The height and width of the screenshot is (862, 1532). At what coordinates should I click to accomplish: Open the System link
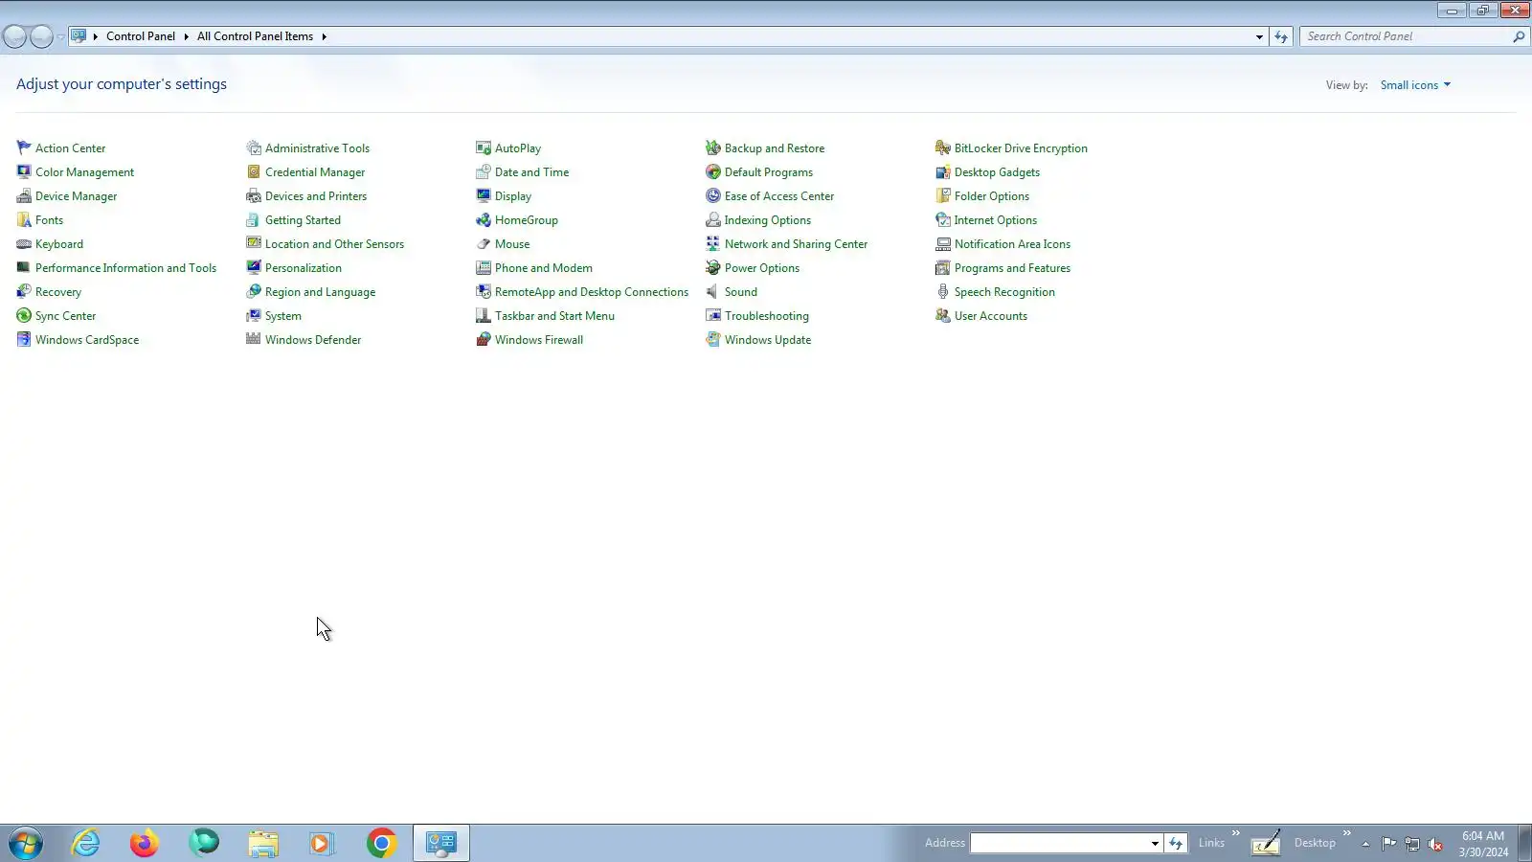(283, 316)
